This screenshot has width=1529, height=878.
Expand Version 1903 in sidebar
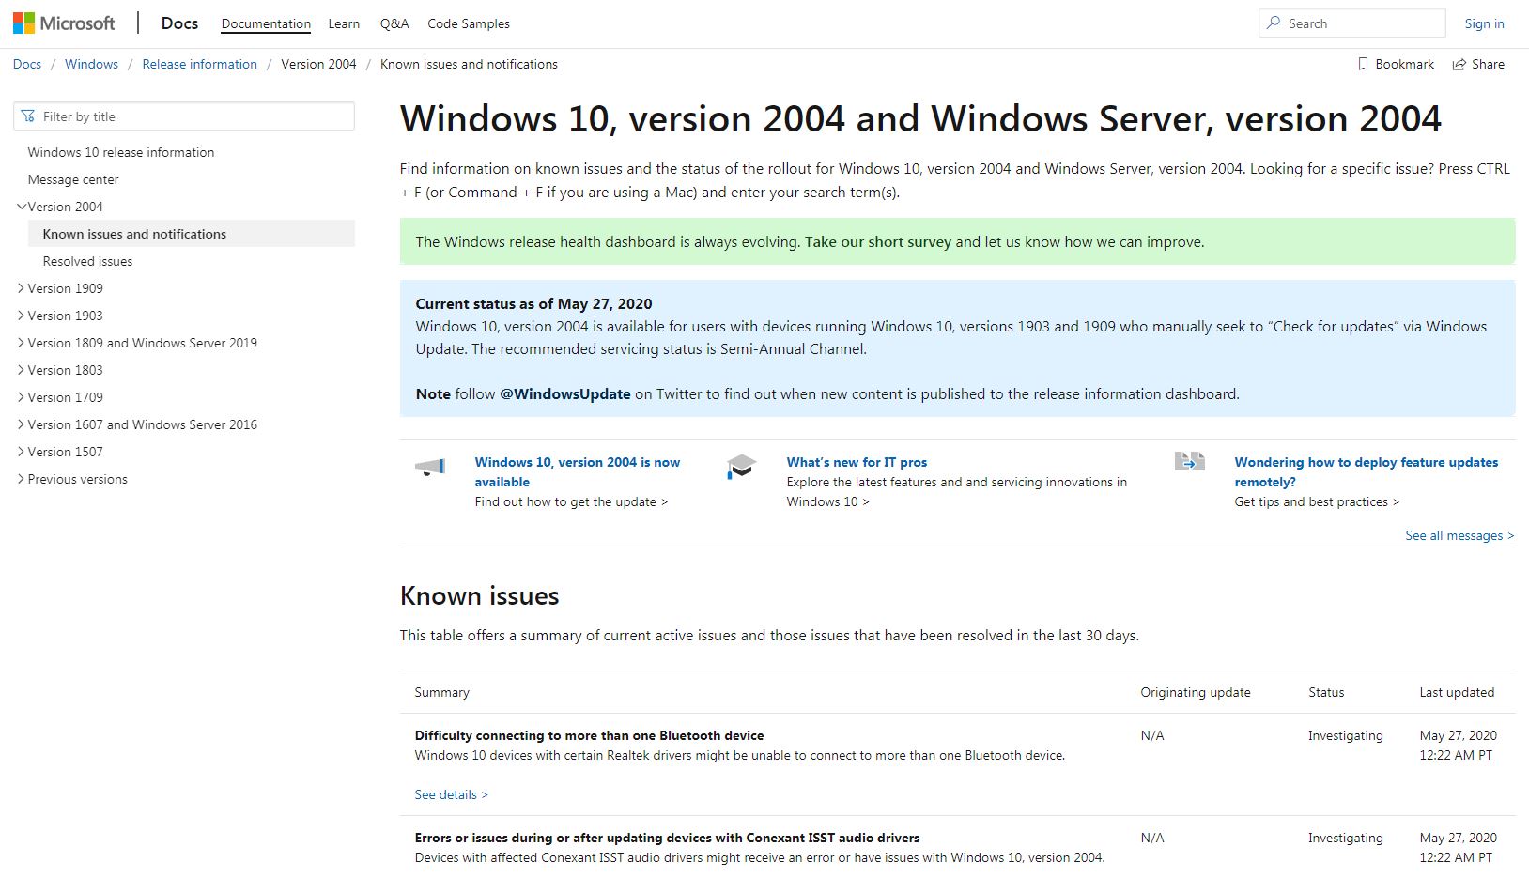point(22,316)
